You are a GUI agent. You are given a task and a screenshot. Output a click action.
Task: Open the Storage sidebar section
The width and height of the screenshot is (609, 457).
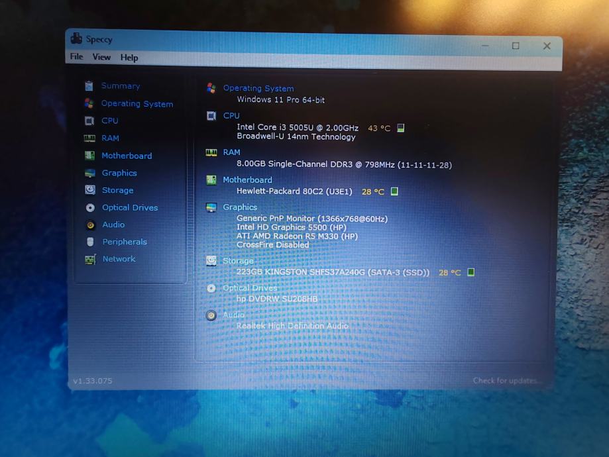(118, 190)
